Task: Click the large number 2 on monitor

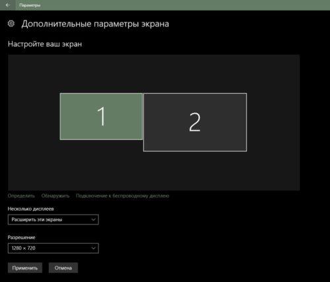Action: [x=195, y=122]
